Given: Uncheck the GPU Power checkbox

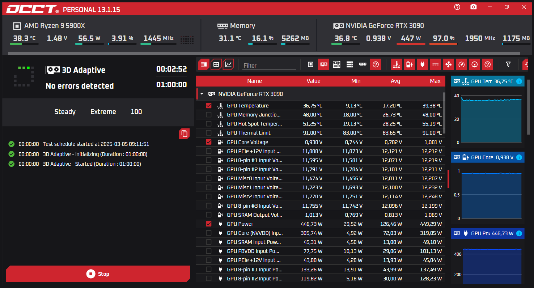Looking at the screenshot, I should (208, 224).
